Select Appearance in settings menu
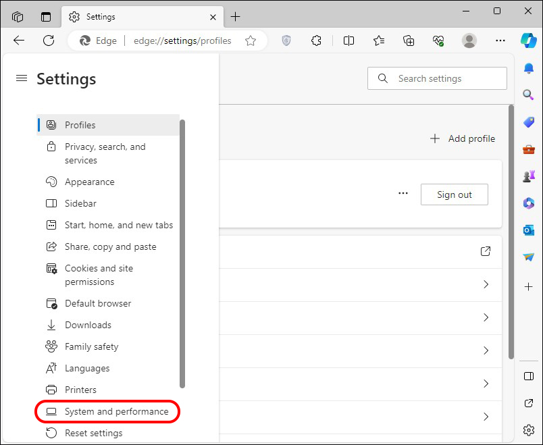 (89, 182)
